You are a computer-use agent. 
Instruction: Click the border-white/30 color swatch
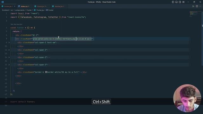pos(46,72)
